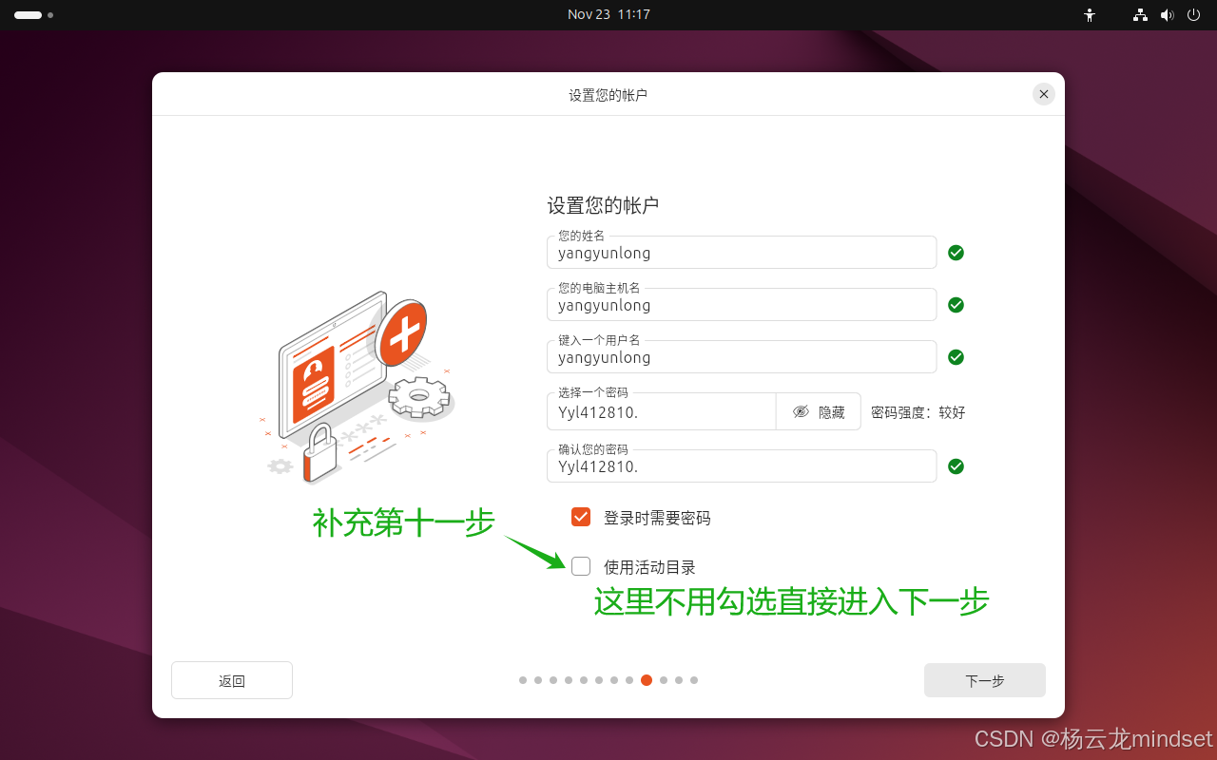
Task: Open the date and time menu
Action: [608, 14]
